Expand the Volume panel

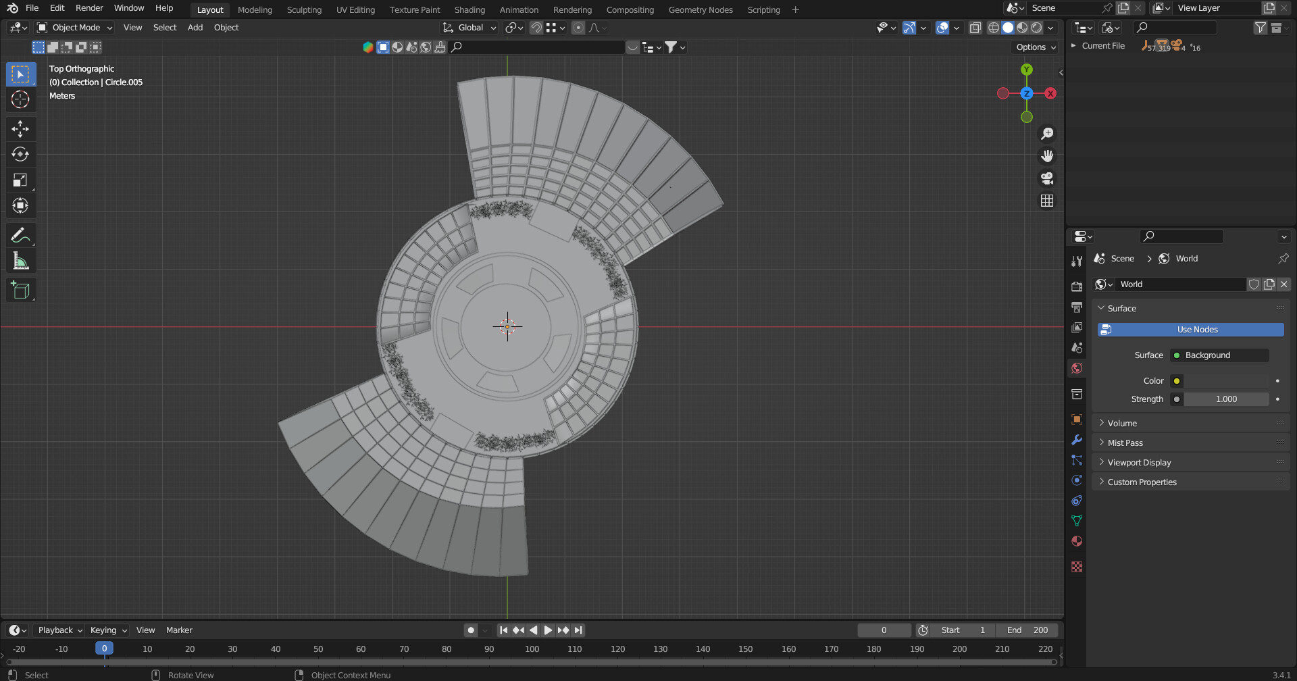[1122, 423]
